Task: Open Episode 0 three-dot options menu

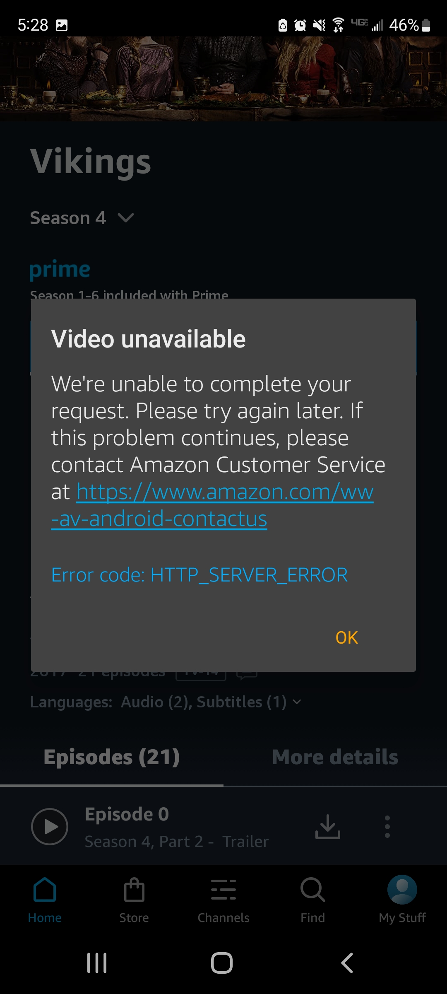Action: pos(387,827)
